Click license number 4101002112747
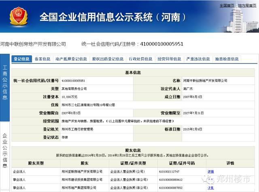The image size is (259, 192). [x=169, y=171]
